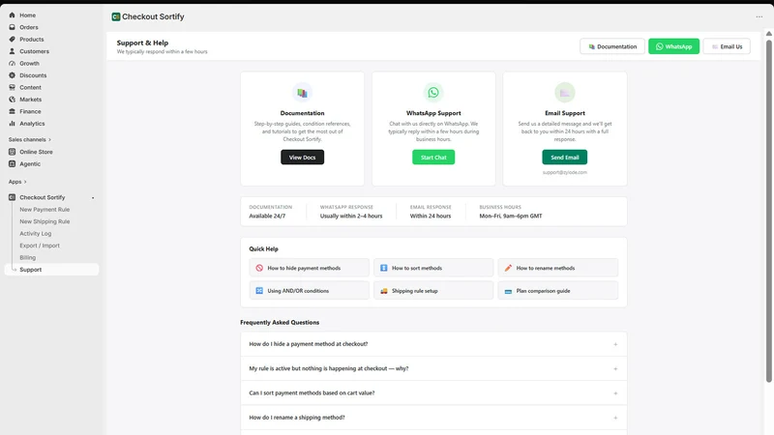Expand the Apps section chevron
This screenshot has height=435, width=774.
click(x=25, y=182)
